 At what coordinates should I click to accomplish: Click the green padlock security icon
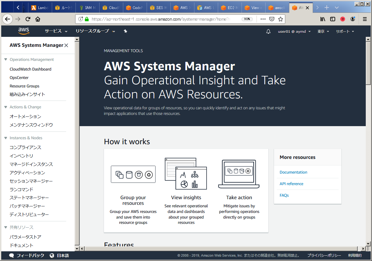coord(87,19)
